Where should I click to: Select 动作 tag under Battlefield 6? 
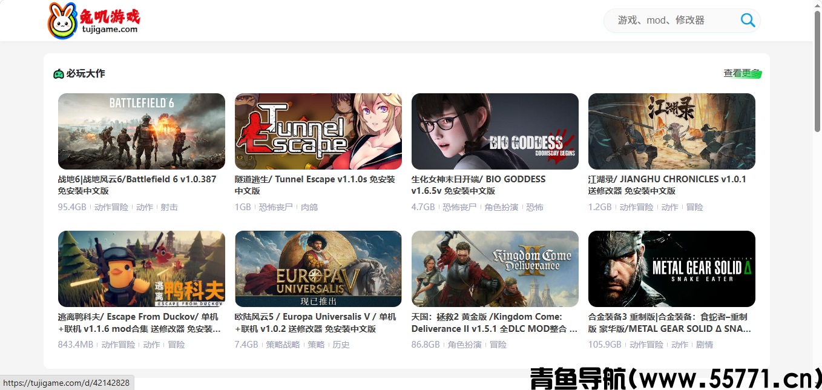[x=145, y=207]
